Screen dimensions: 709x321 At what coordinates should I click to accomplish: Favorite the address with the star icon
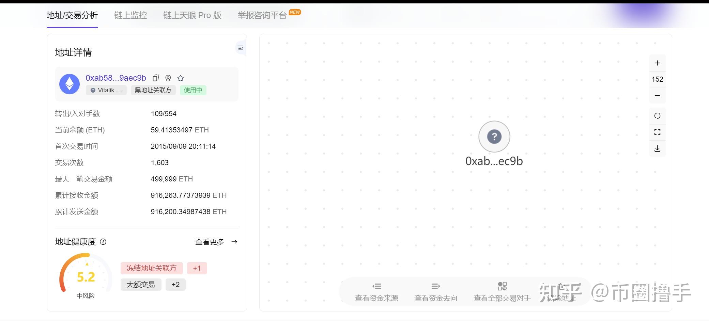click(x=181, y=78)
